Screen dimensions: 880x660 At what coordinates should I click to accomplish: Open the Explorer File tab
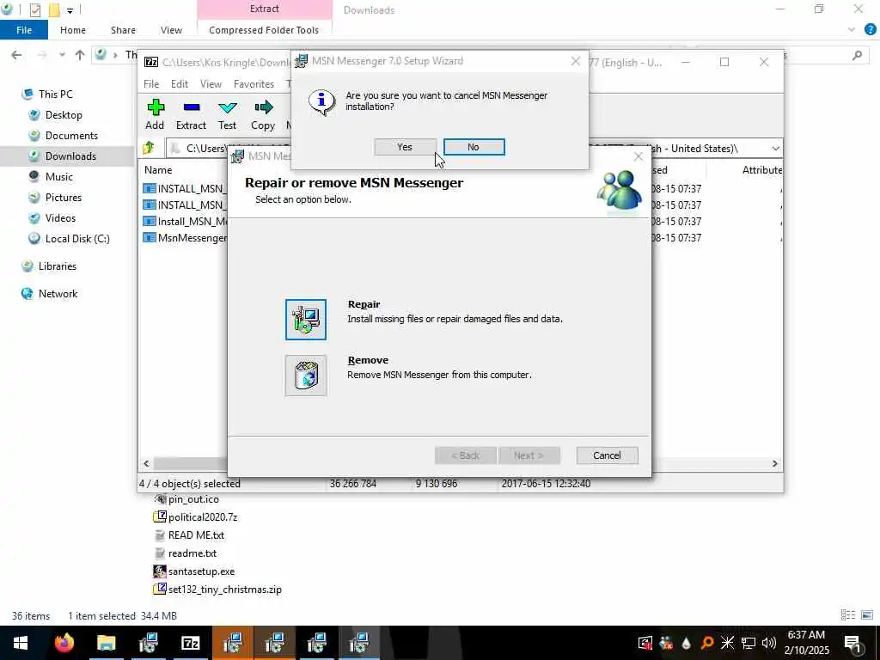click(x=24, y=30)
